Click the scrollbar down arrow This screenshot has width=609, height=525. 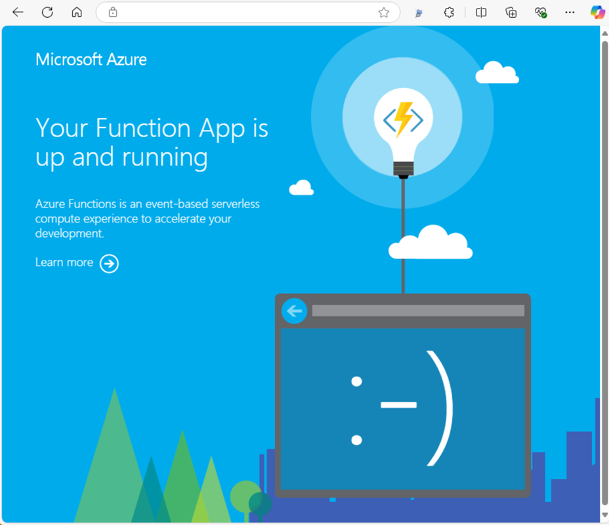[603, 516]
